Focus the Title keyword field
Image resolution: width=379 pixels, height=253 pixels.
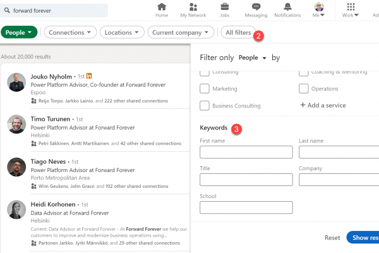[246, 180]
